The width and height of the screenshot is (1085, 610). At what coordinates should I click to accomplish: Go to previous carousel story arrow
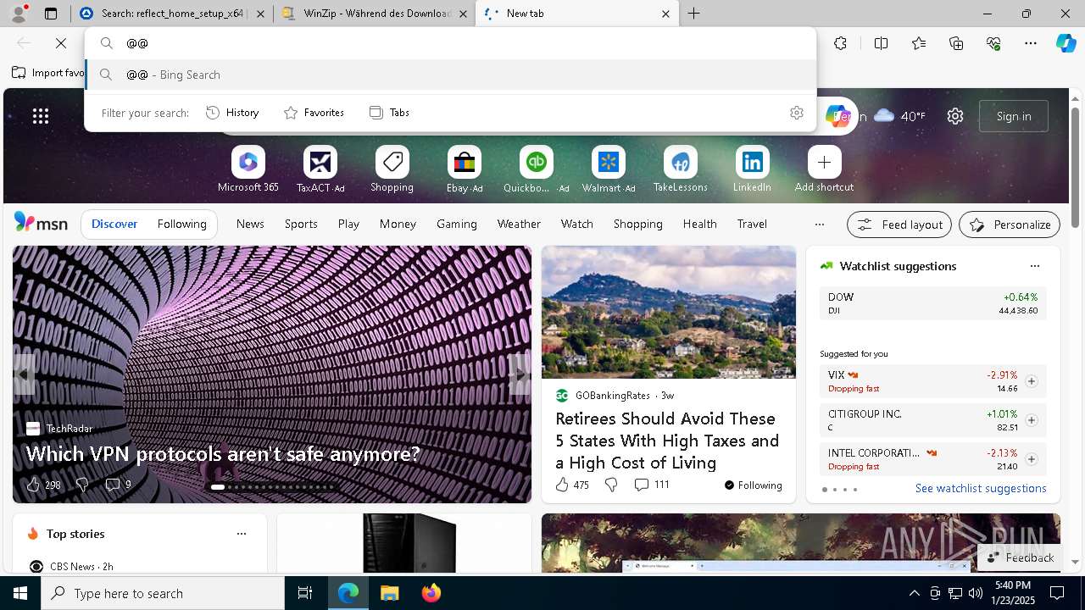pyautogui.click(x=25, y=374)
